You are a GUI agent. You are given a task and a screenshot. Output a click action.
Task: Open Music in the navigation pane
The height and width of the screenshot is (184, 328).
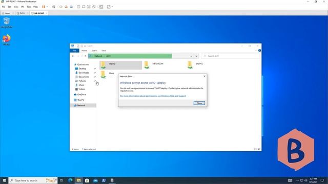80,85
